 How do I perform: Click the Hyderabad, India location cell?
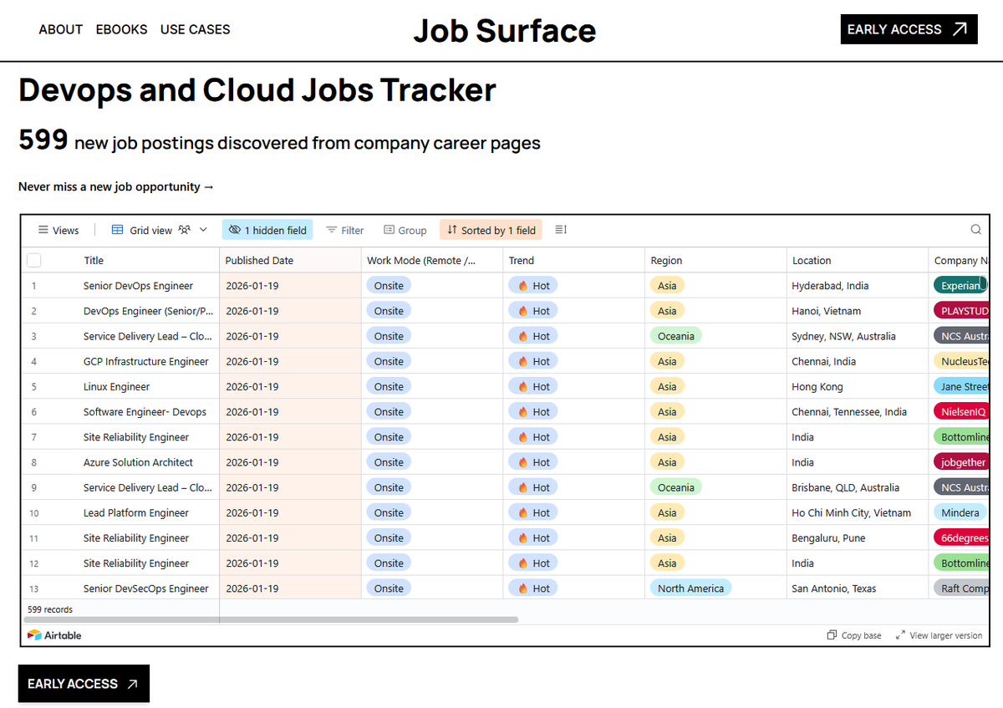858,286
